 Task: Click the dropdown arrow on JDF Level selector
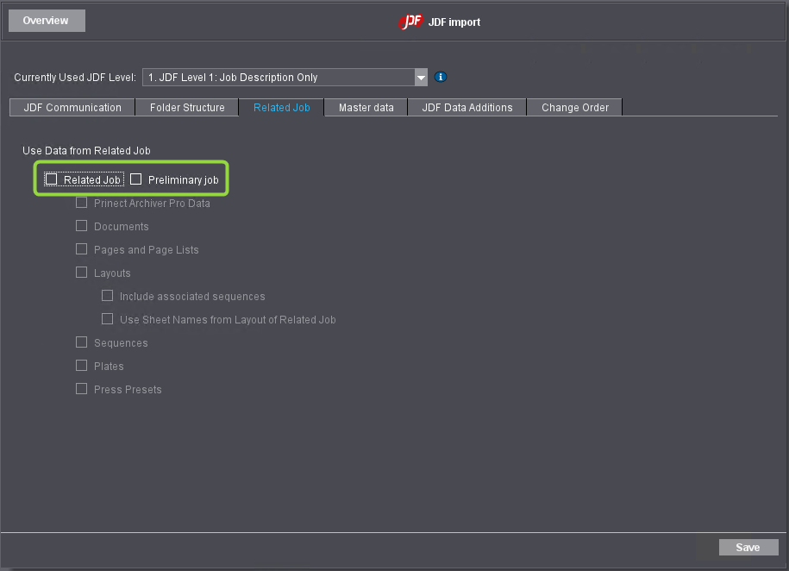click(x=420, y=77)
